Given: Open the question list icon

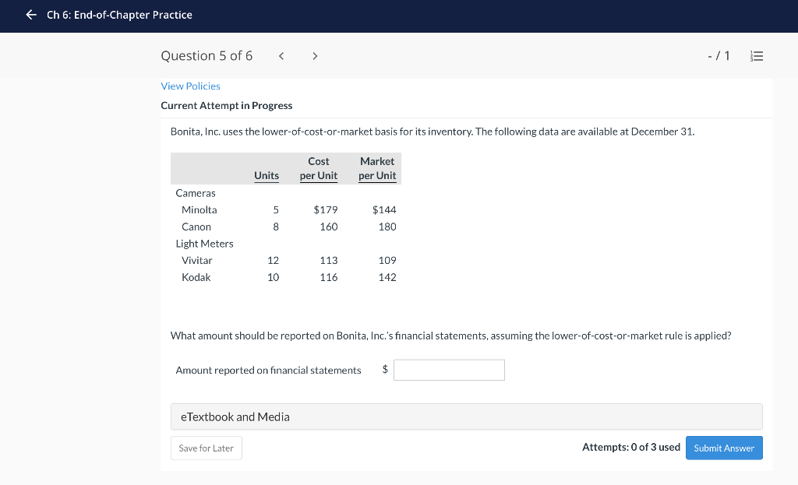Looking at the screenshot, I should click(x=756, y=56).
